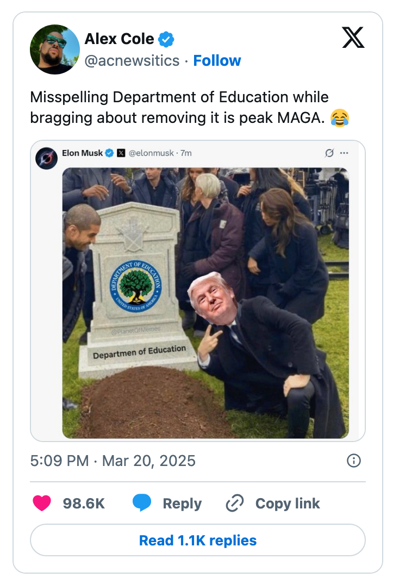The height and width of the screenshot is (584, 399).
Task: Click Elon Musk's avatar in the quoted post
Action: point(47,158)
